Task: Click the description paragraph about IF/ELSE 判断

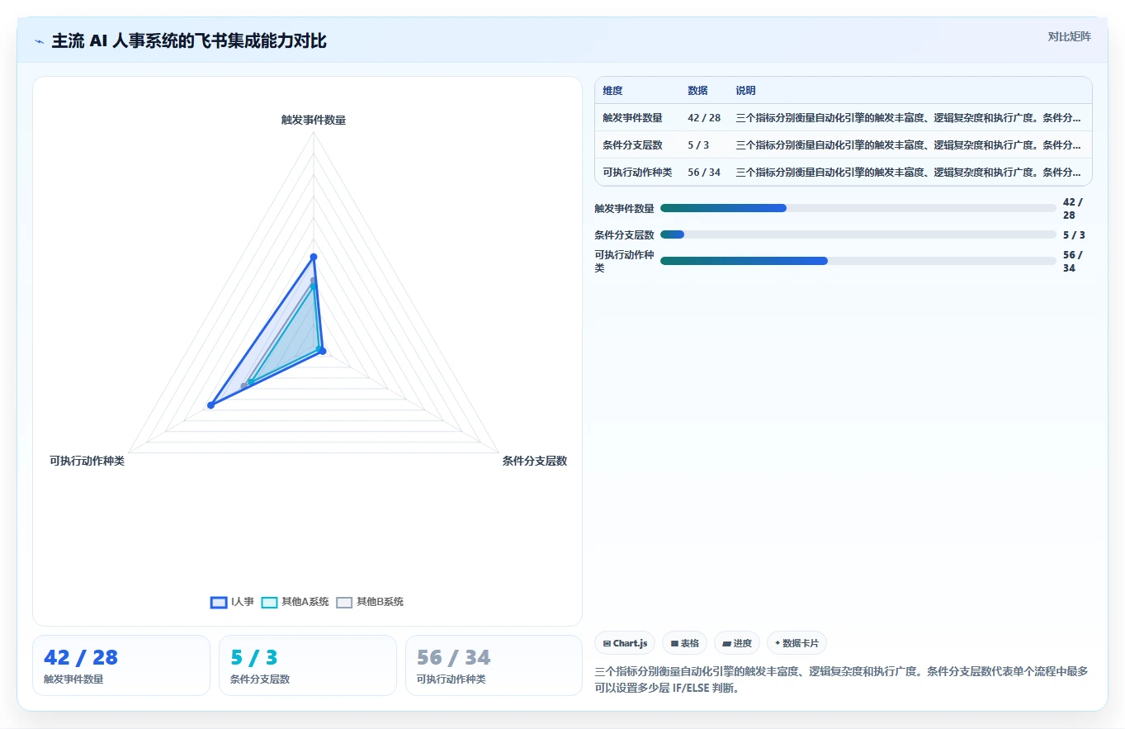Action: coord(843,679)
